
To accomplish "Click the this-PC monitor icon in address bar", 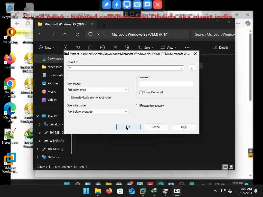I will [x=90, y=34].
